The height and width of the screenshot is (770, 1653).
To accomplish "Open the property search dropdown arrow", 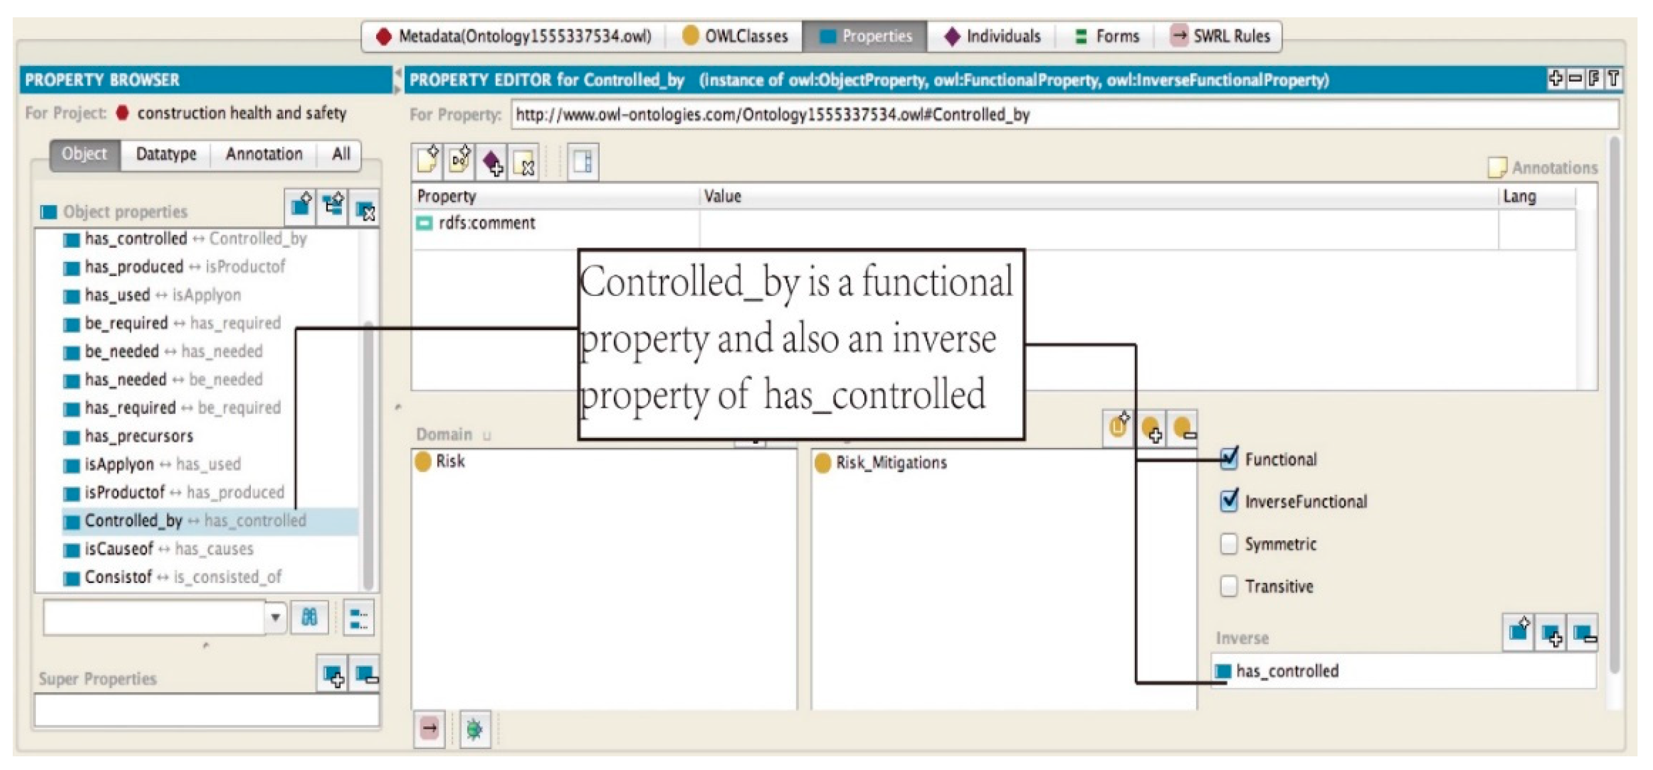I will tap(275, 617).
